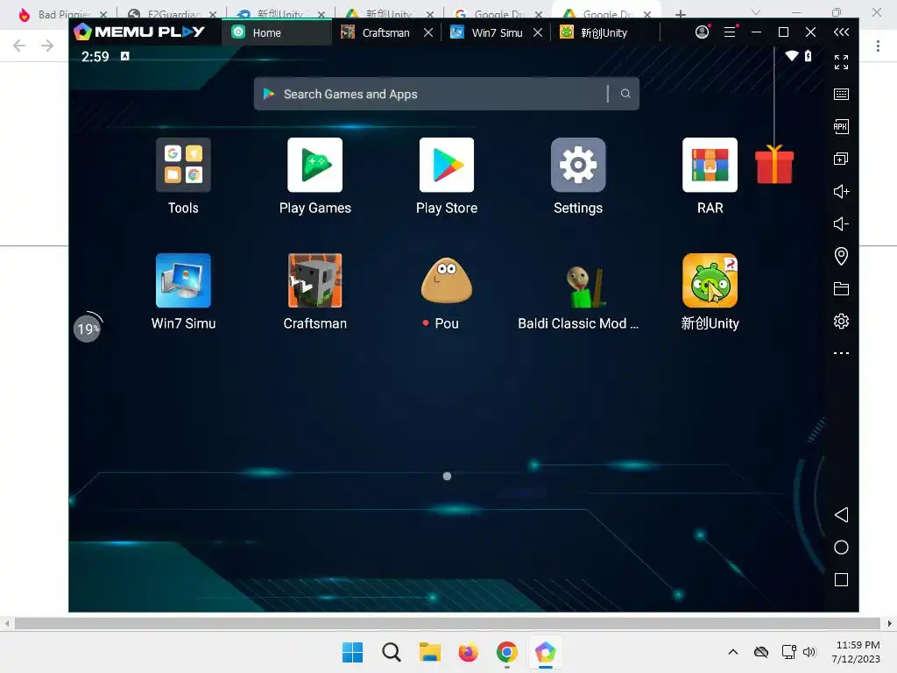Open the MEmu hamburger menu

tap(730, 32)
